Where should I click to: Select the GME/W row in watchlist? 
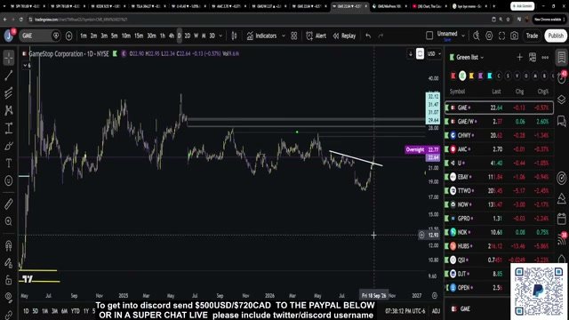(x=500, y=122)
